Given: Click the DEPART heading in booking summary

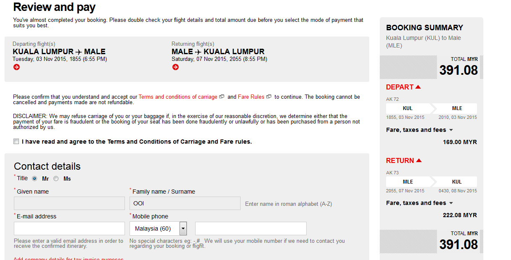Looking at the screenshot, I should [x=400, y=87].
